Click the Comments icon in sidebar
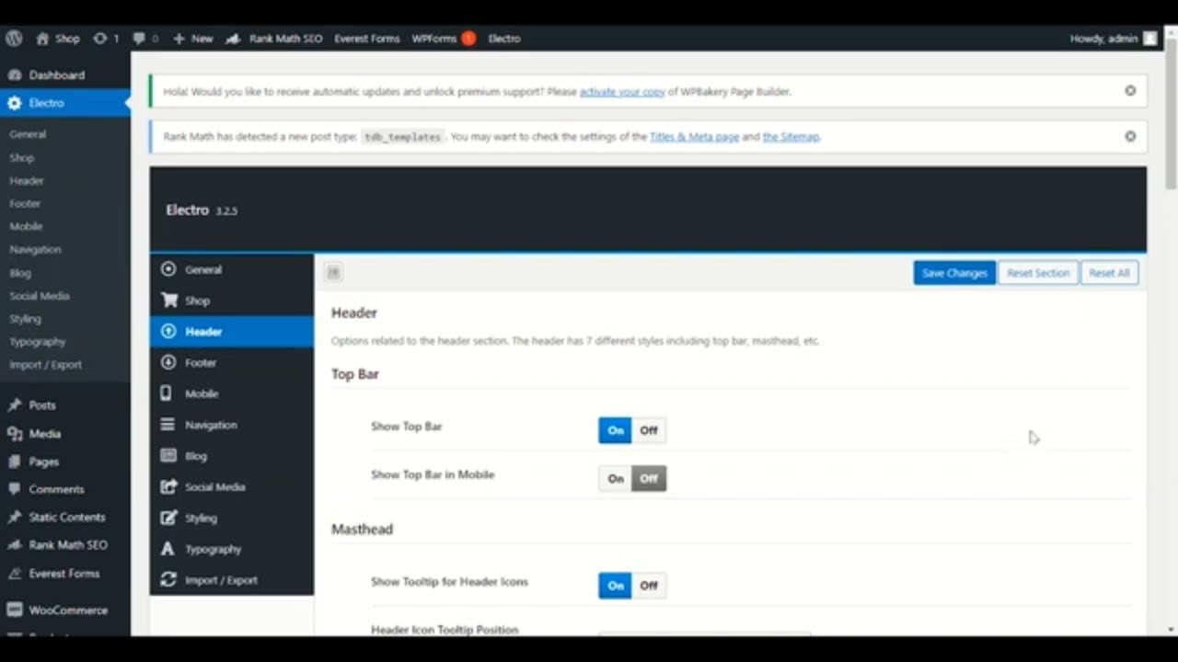 click(x=14, y=489)
